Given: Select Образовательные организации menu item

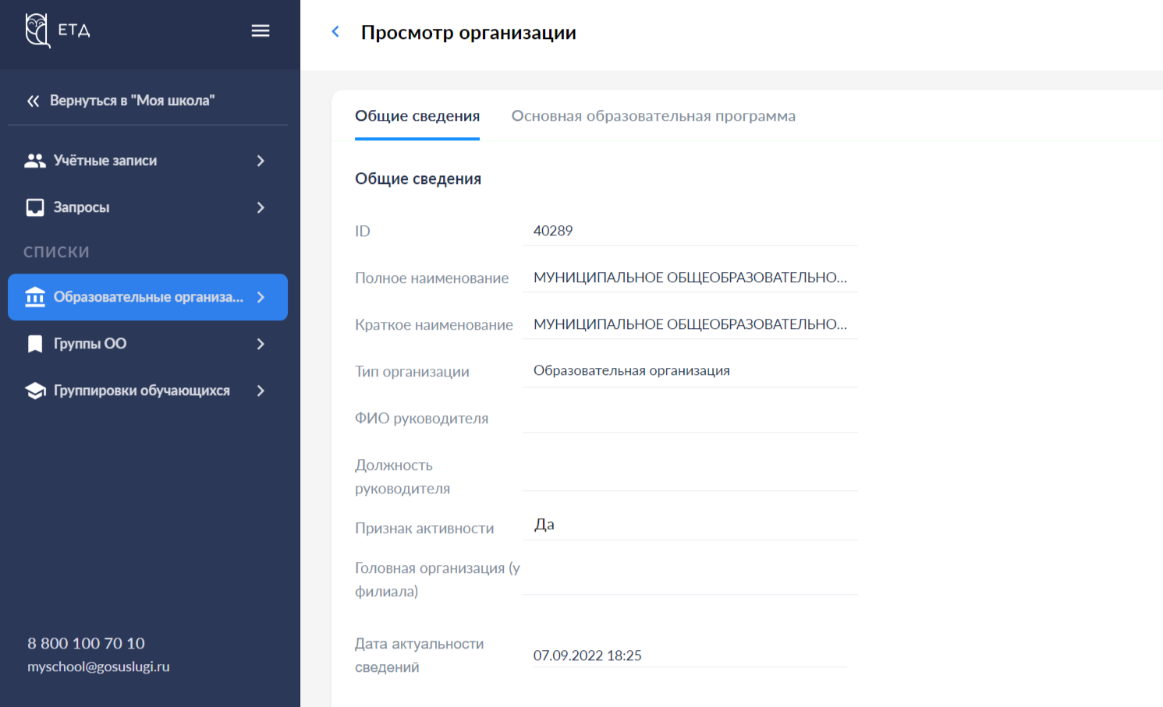Looking at the screenshot, I should (x=147, y=297).
